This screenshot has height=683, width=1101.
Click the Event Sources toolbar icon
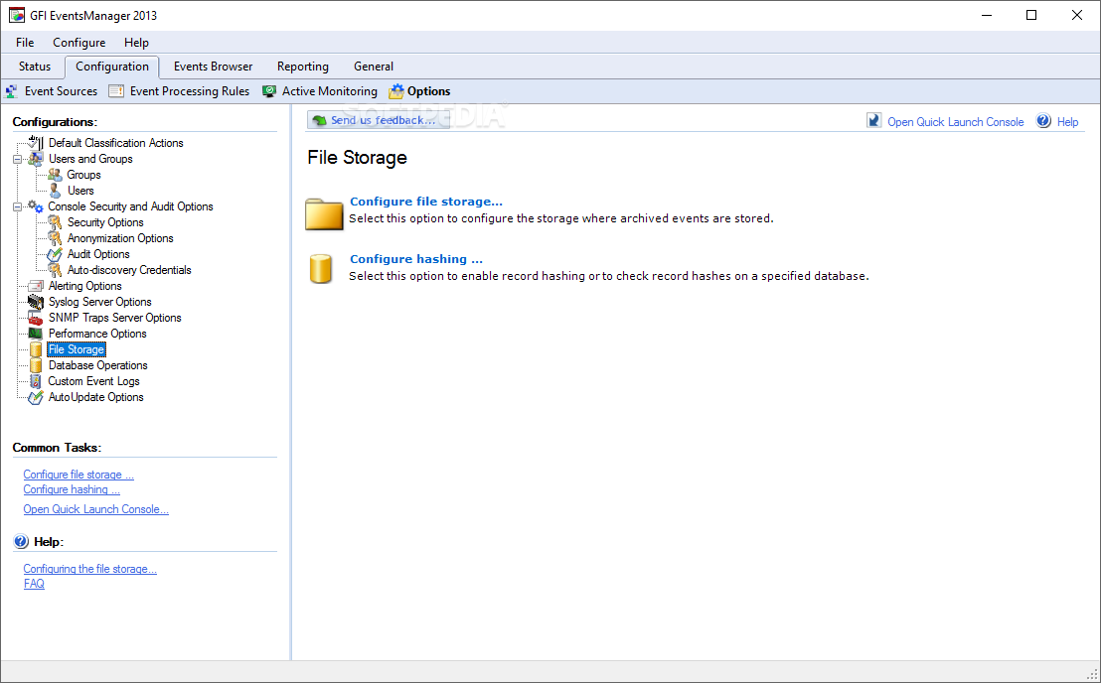pos(12,91)
